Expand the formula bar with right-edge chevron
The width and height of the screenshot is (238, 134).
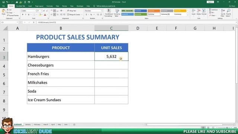click(x=236, y=22)
